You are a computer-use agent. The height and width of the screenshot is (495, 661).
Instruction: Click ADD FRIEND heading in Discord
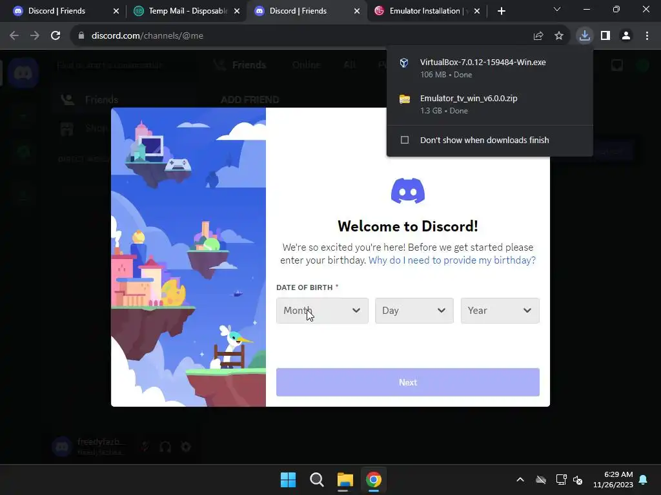click(250, 100)
